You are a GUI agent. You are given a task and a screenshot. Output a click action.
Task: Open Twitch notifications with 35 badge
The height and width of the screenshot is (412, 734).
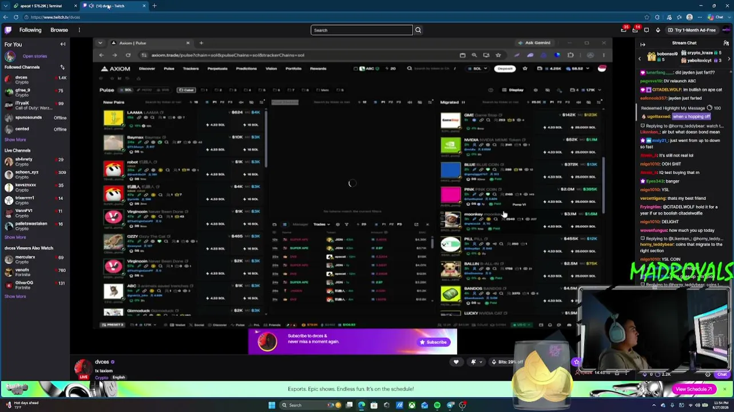tap(624, 30)
